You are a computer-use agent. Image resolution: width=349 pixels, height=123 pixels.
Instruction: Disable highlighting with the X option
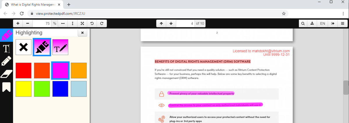(24, 47)
